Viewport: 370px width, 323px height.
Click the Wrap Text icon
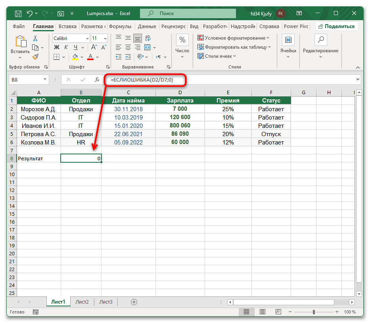[148, 38]
